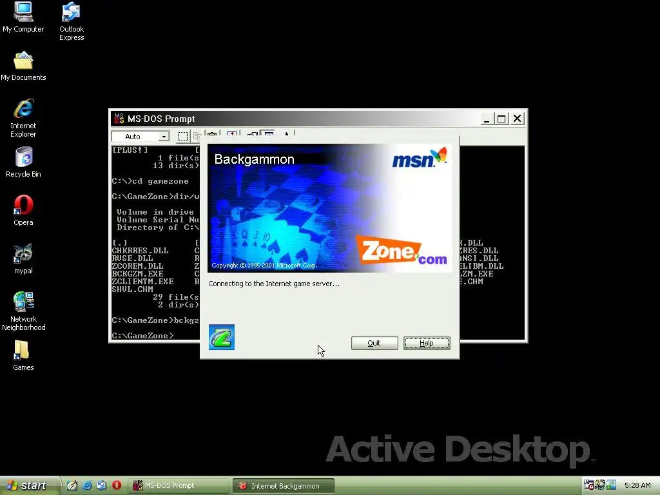The image size is (660, 495).
Task: Click the msn logo in banner
Action: [420, 158]
